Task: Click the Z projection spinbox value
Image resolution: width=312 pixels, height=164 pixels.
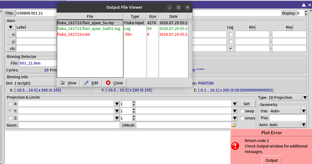Action: click(126, 118)
